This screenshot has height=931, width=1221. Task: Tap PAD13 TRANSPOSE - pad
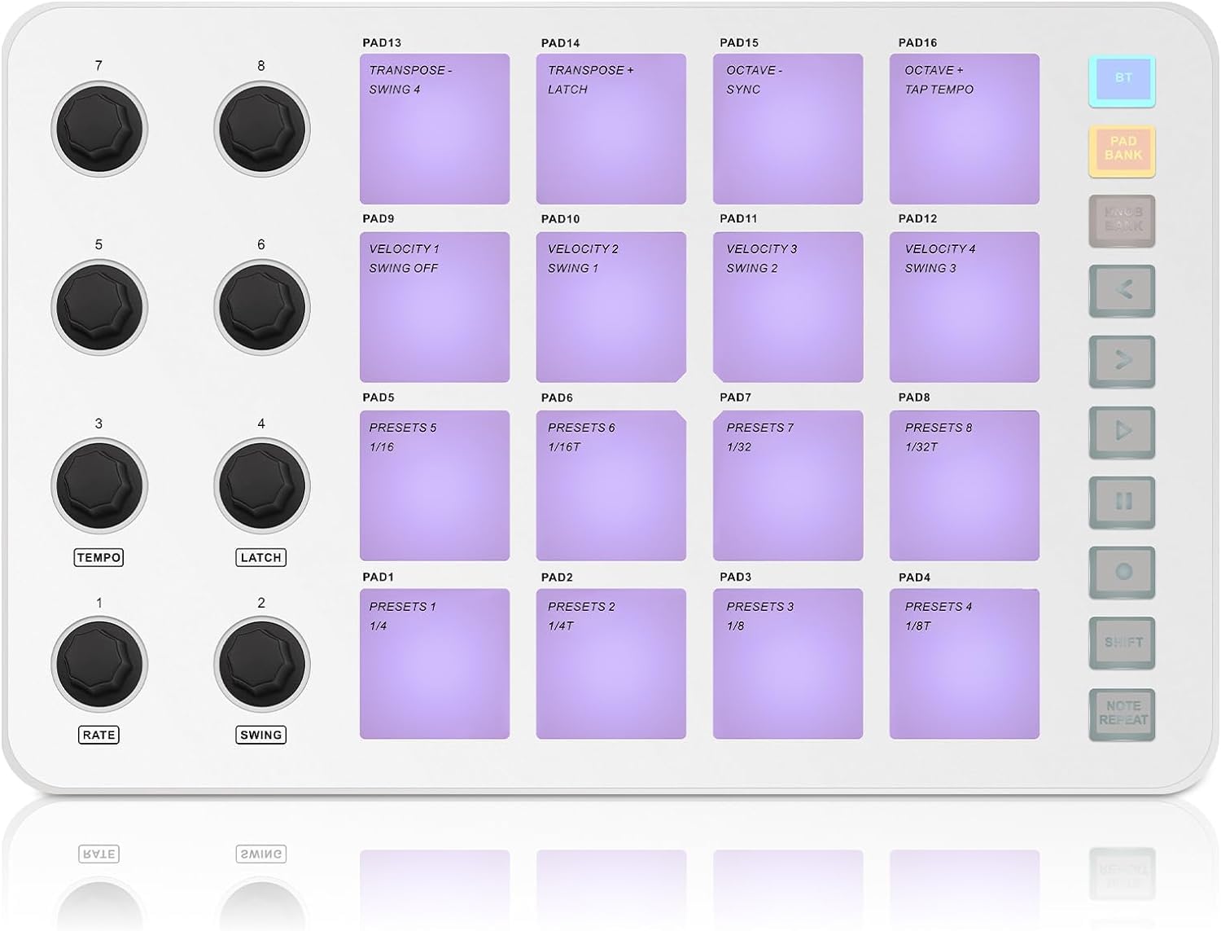point(435,129)
